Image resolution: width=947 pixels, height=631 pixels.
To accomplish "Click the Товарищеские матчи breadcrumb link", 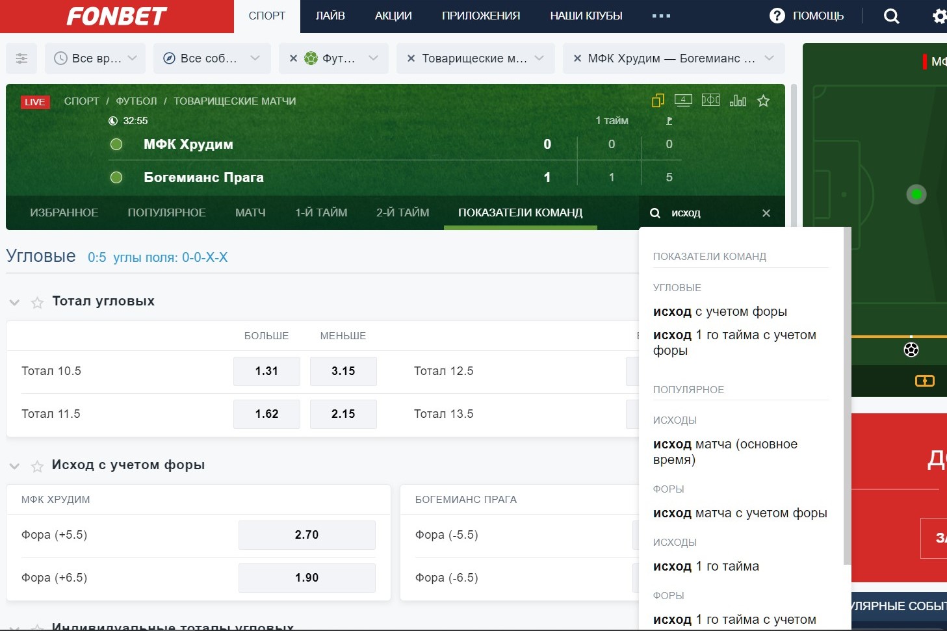I will pos(235,101).
